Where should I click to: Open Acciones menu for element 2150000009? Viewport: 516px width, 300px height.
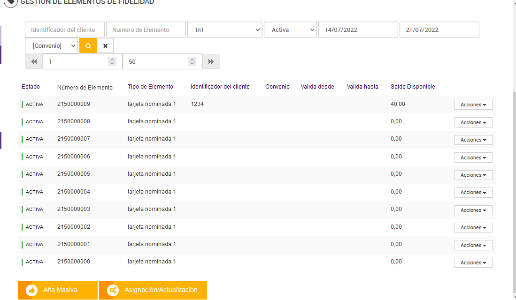[x=473, y=105]
